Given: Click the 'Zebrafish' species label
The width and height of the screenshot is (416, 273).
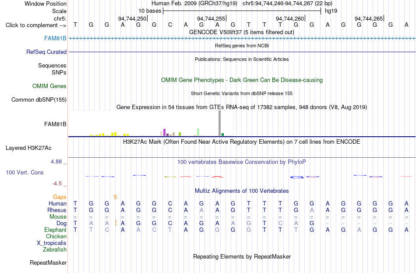Looking at the screenshot, I should click(x=55, y=250).
